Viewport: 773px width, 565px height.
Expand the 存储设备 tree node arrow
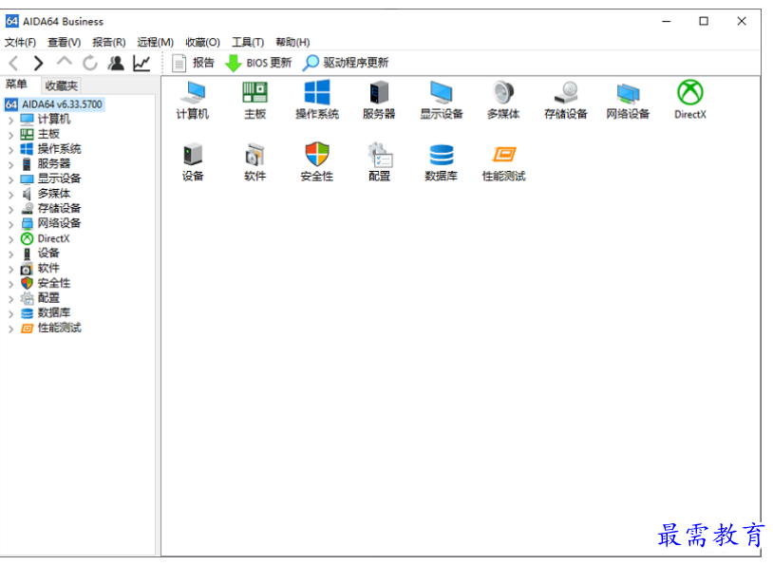coord(10,209)
